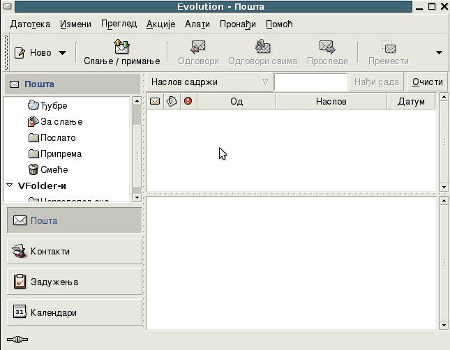Click folder tree scrollbar up arrow
Image resolution: width=450 pixels, height=350 pixels.
tap(137, 100)
